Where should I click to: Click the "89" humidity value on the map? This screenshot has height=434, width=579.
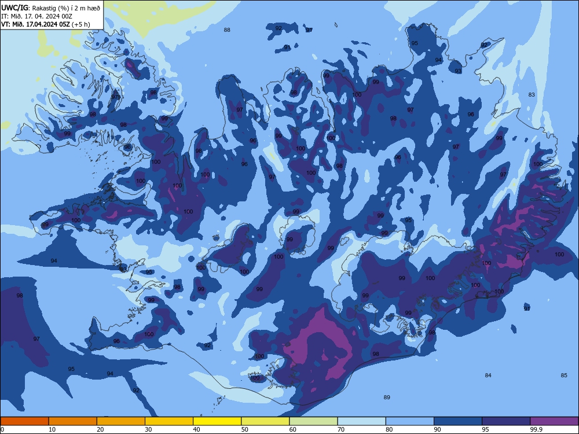(x=387, y=397)
